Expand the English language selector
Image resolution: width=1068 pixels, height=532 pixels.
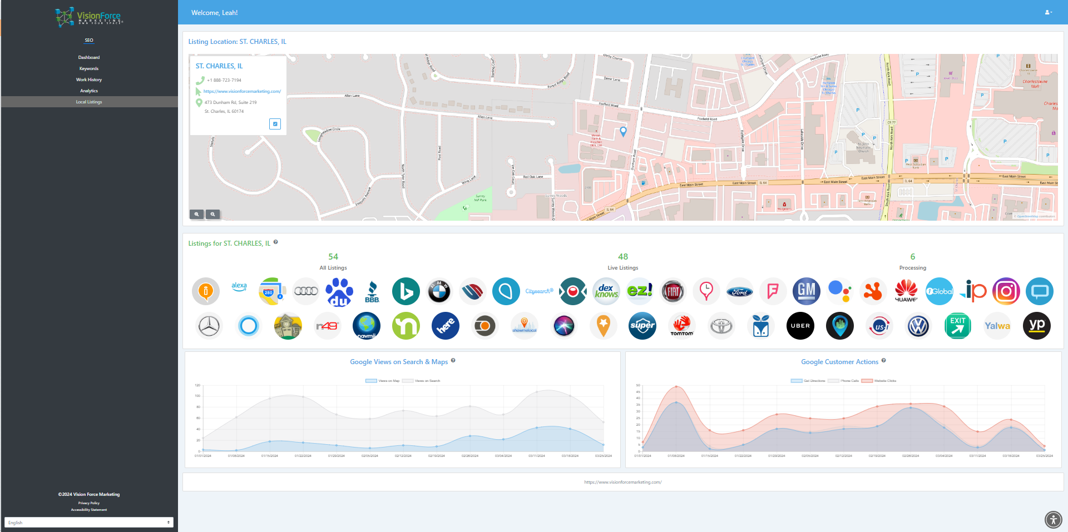[x=89, y=523]
